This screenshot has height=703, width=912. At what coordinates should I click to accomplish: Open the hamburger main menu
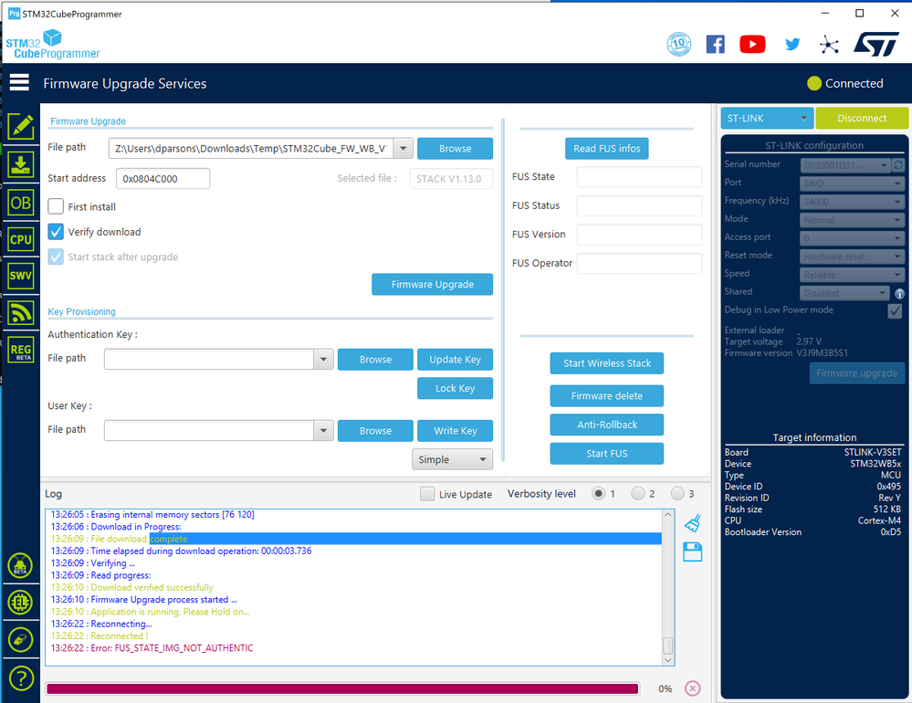click(x=19, y=82)
